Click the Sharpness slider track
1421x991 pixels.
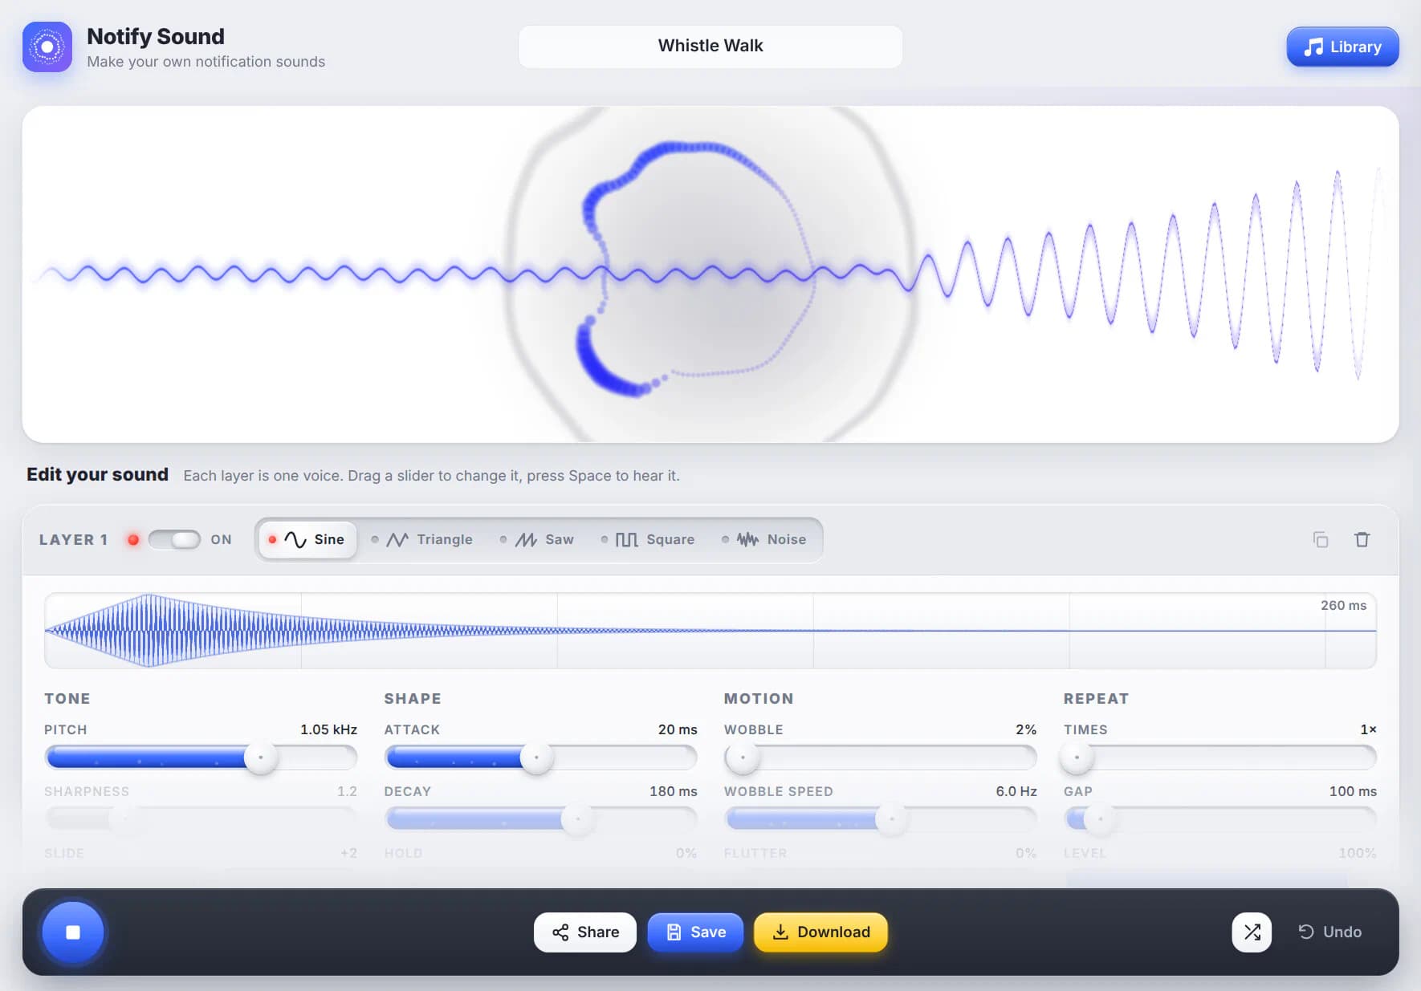click(201, 818)
